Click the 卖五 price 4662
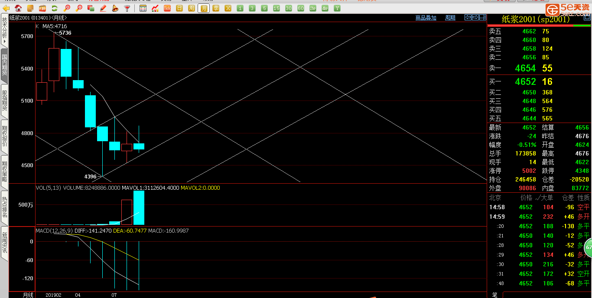 click(x=529, y=31)
